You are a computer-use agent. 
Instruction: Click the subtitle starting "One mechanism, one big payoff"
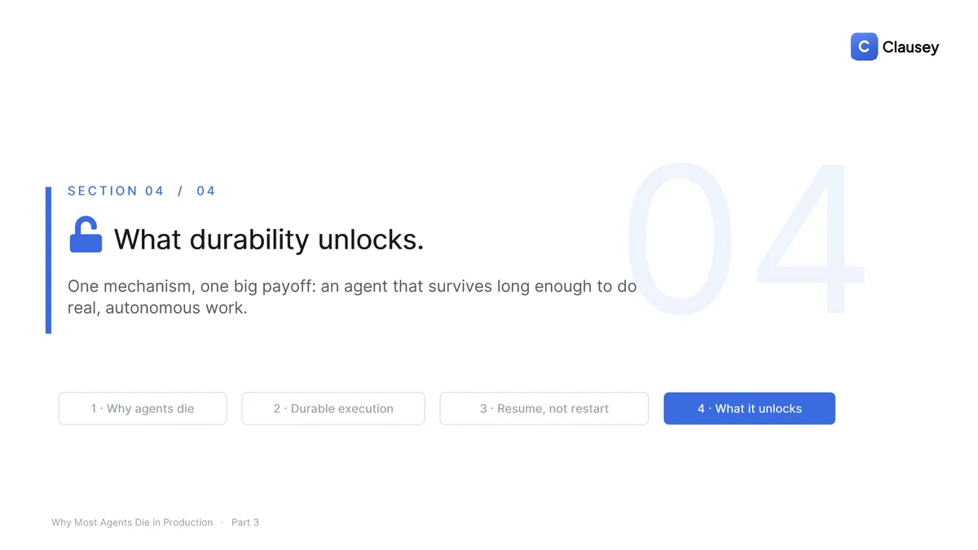pyautogui.click(x=352, y=297)
